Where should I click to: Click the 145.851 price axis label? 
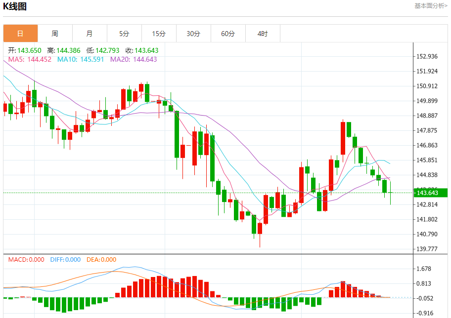(427, 160)
